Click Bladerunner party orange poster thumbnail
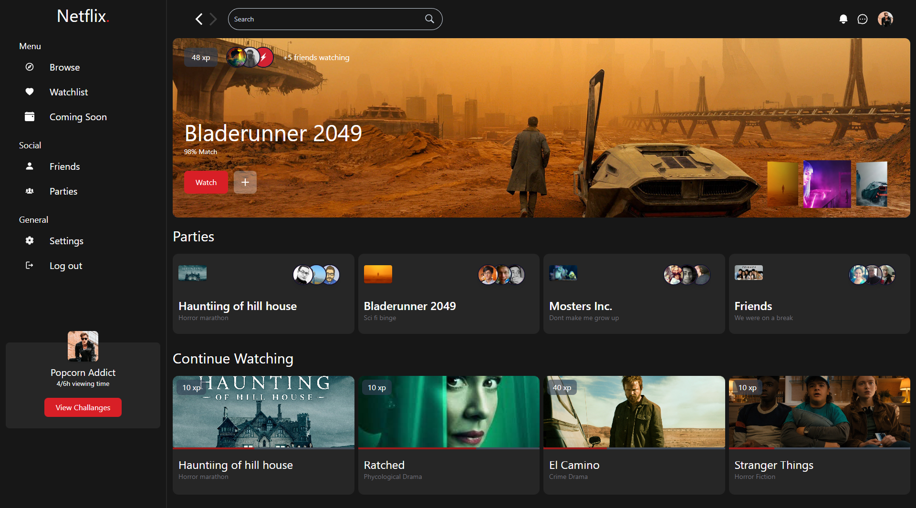916x508 pixels. (x=378, y=274)
